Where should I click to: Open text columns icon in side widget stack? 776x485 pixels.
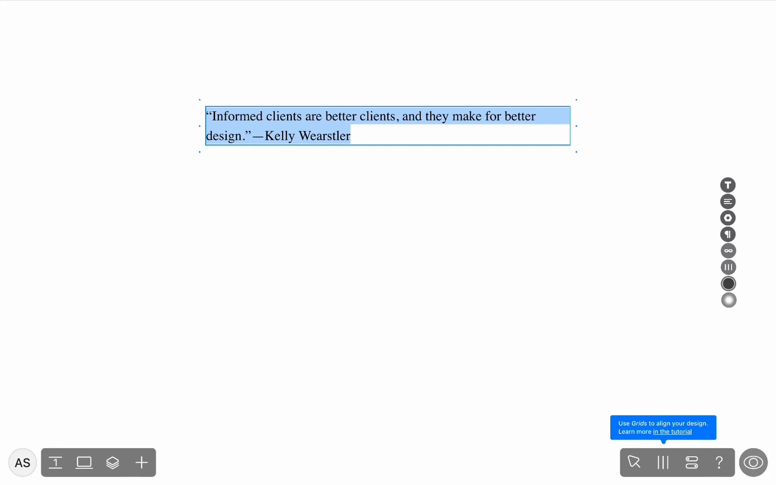click(x=728, y=267)
